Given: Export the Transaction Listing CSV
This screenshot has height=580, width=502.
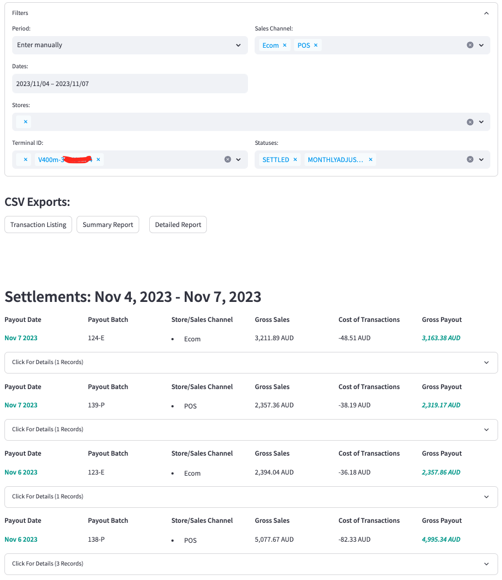Looking at the screenshot, I should tap(38, 224).
